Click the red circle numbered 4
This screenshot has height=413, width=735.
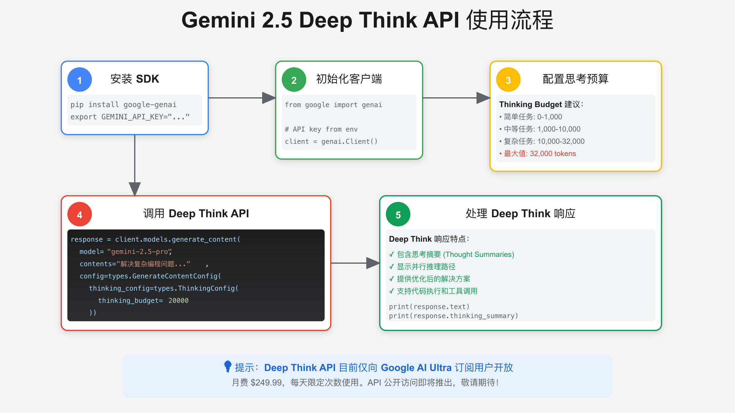(80, 214)
